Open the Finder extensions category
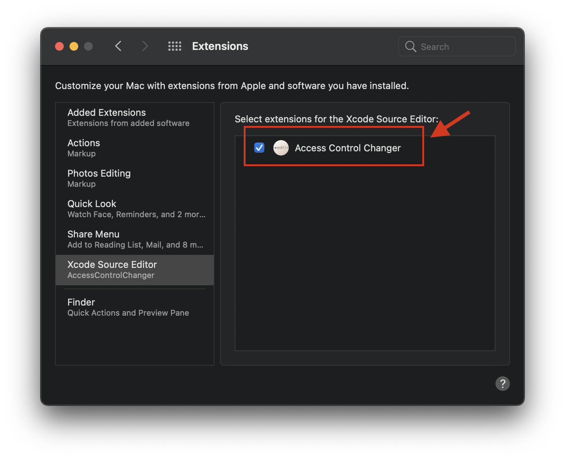 click(x=135, y=307)
